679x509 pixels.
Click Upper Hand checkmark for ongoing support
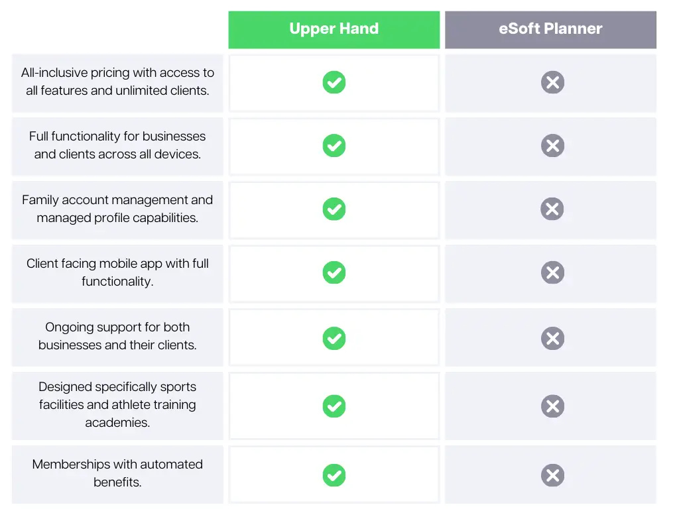334,339
